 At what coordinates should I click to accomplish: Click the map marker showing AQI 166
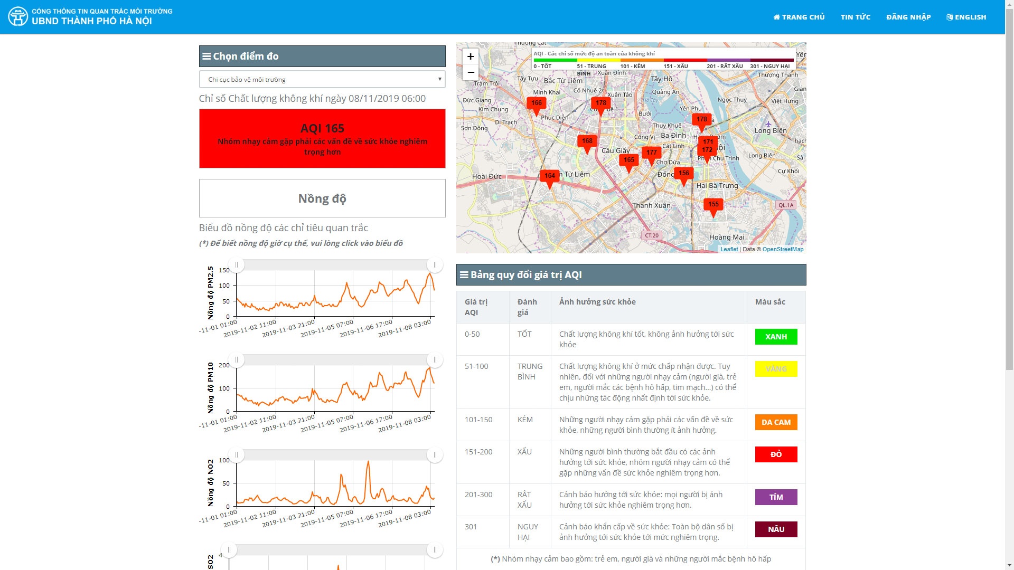pos(536,103)
